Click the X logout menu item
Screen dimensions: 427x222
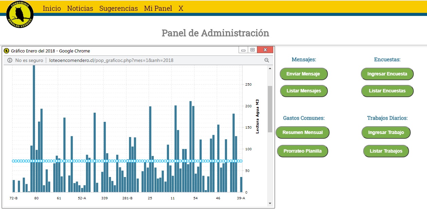181,8
